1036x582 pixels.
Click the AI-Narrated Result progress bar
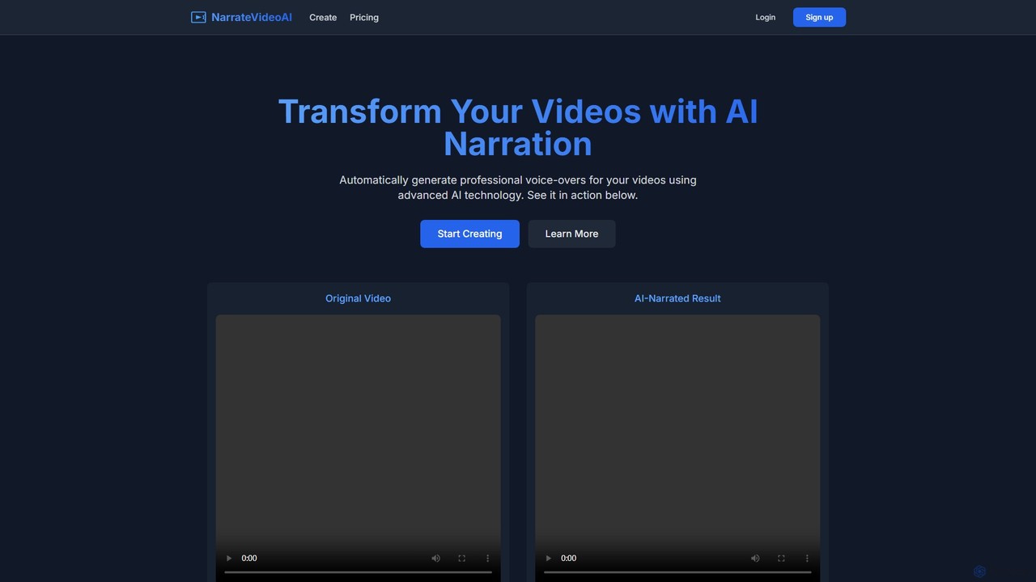677,572
